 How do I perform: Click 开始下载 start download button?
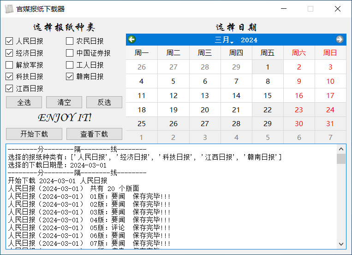click(x=34, y=134)
